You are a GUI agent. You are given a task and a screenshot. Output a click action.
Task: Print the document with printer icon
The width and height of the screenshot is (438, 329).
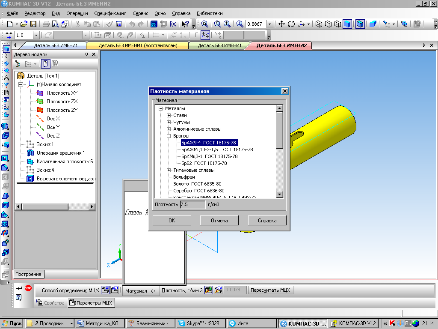coord(46,24)
